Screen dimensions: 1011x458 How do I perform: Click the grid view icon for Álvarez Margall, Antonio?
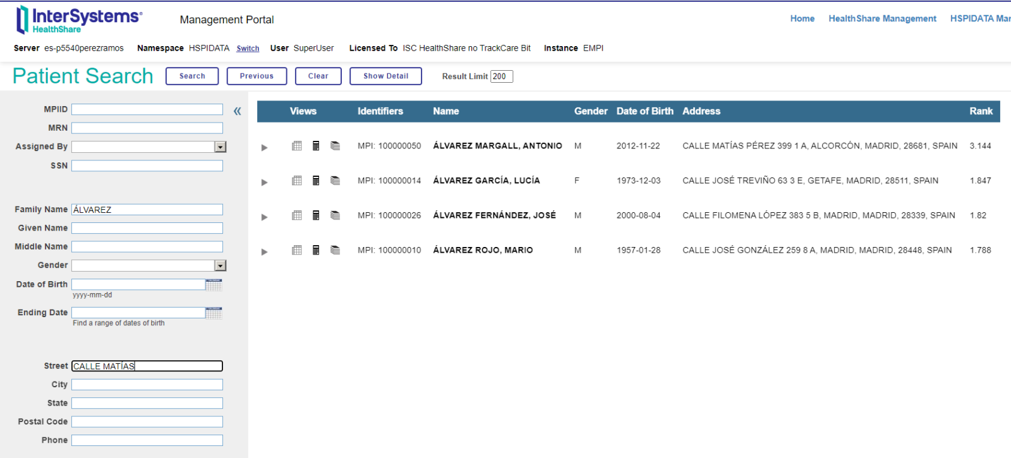click(296, 146)
